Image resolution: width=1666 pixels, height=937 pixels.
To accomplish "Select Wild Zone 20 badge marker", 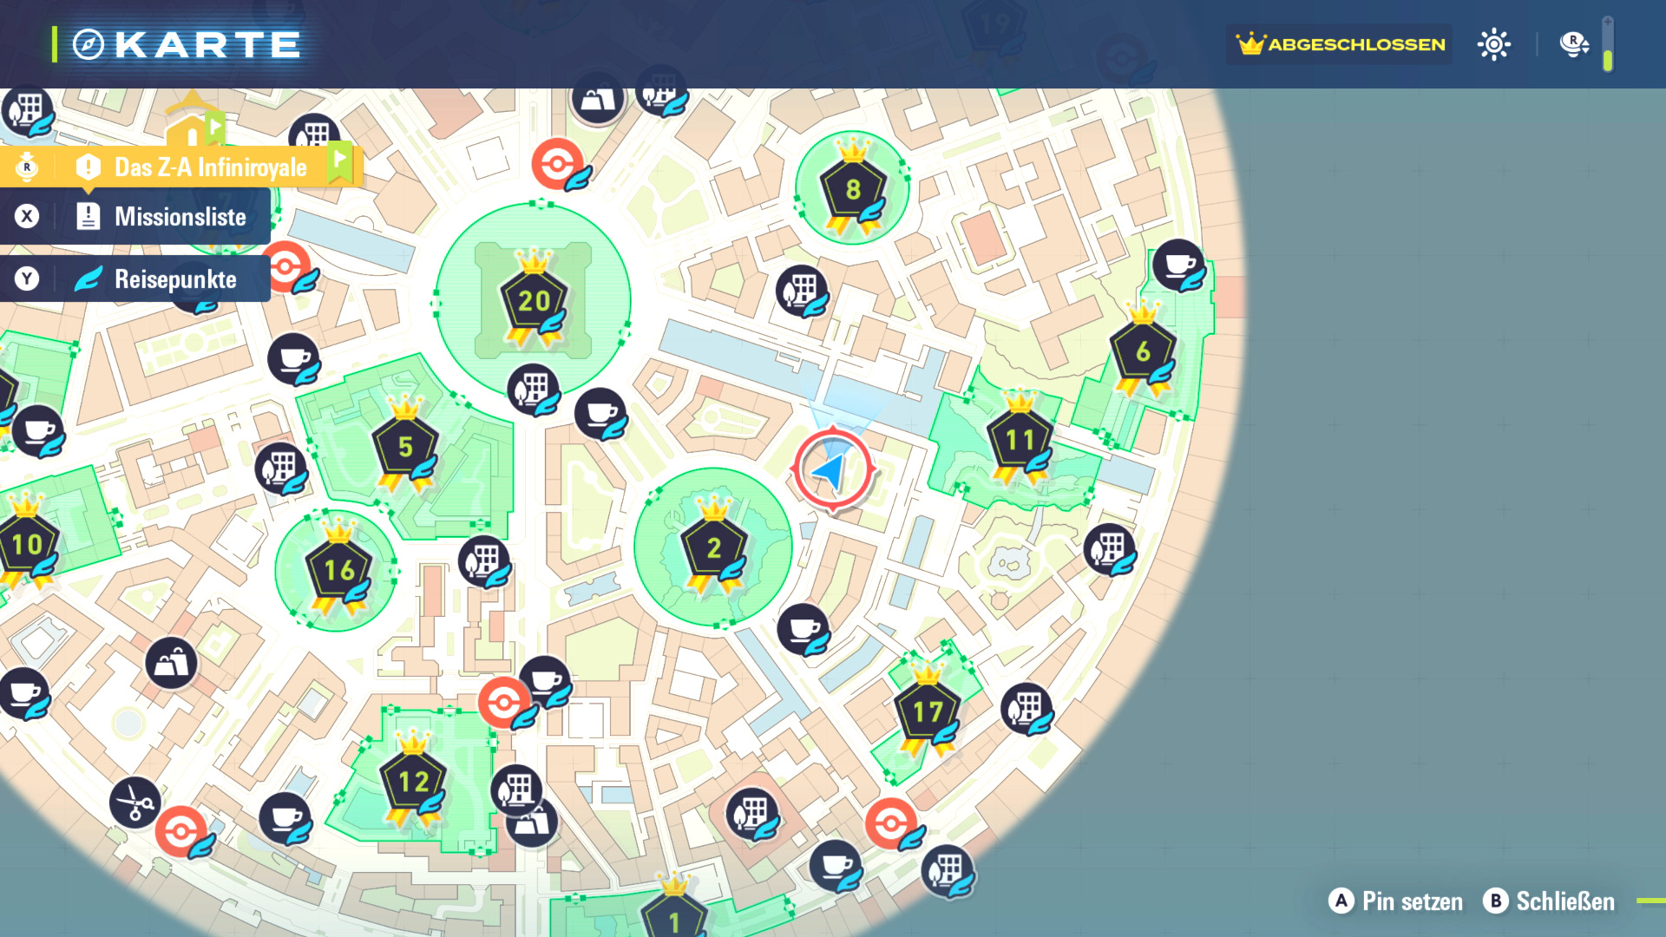I will 533,301.
